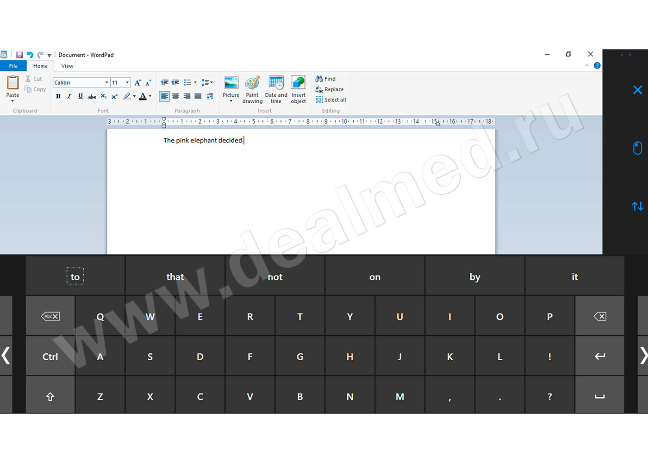This screenshot has width=648, height=463.
Task: Click into the document text area
Action: pos(301,192)
